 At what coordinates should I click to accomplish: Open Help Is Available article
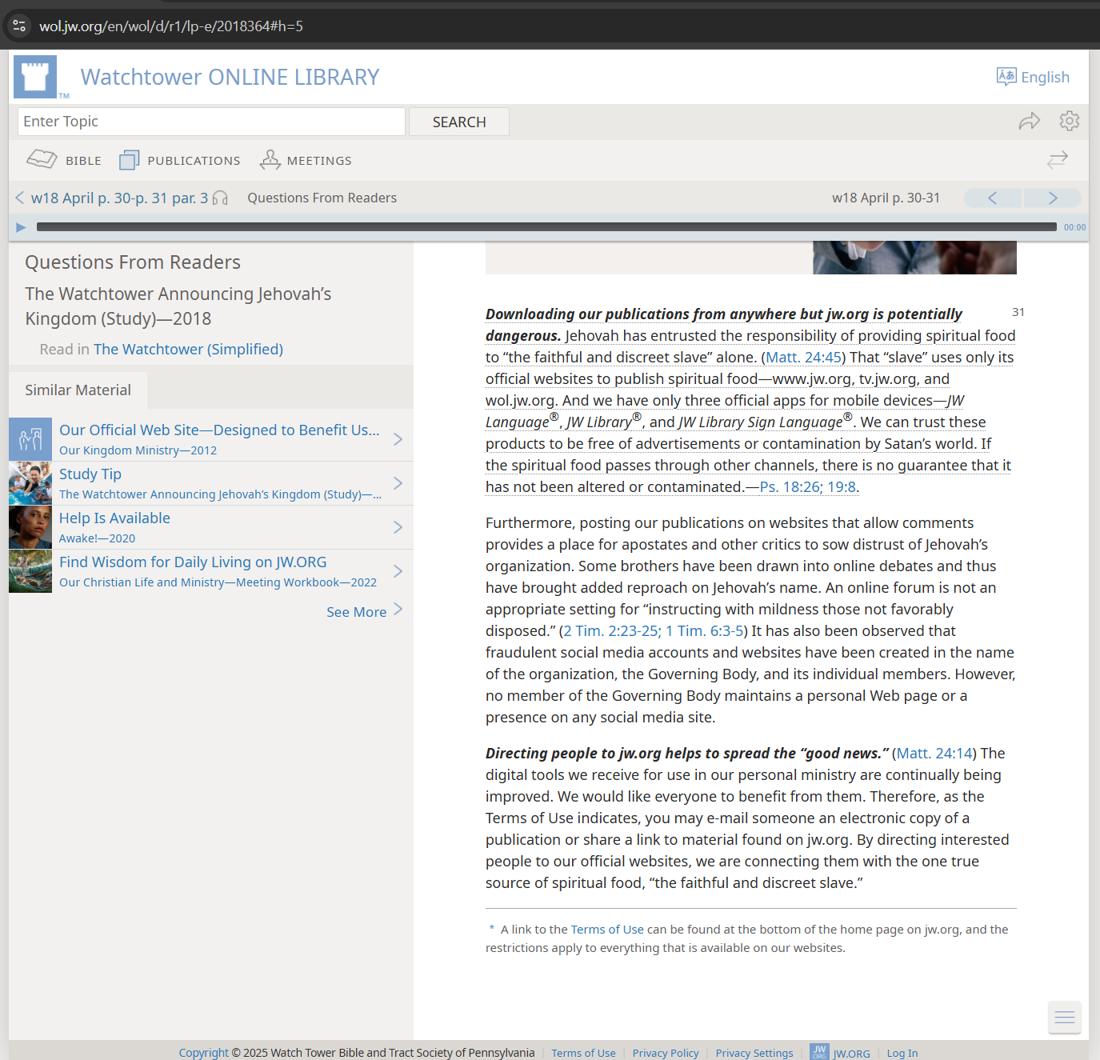[x=114, y=518]
